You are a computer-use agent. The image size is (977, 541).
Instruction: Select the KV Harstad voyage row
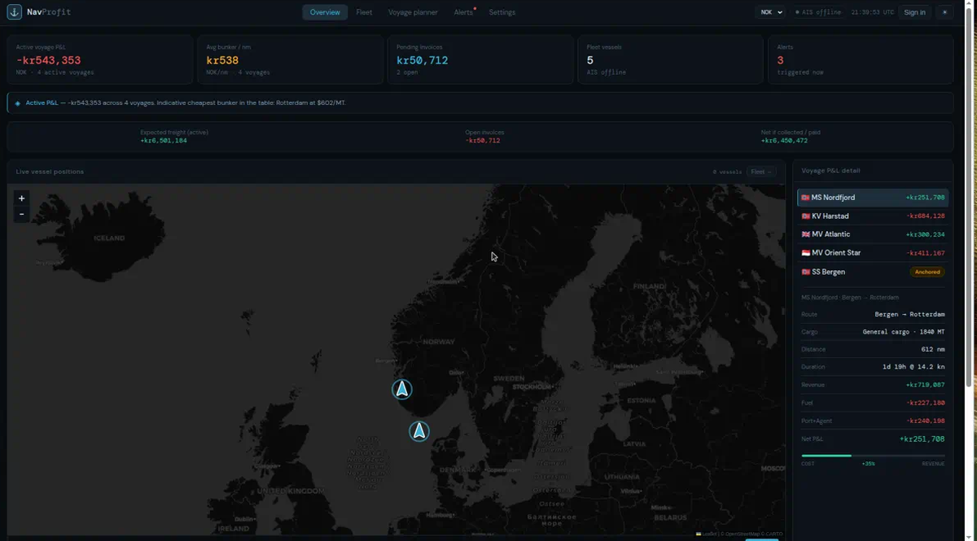(x=873, y=216)
